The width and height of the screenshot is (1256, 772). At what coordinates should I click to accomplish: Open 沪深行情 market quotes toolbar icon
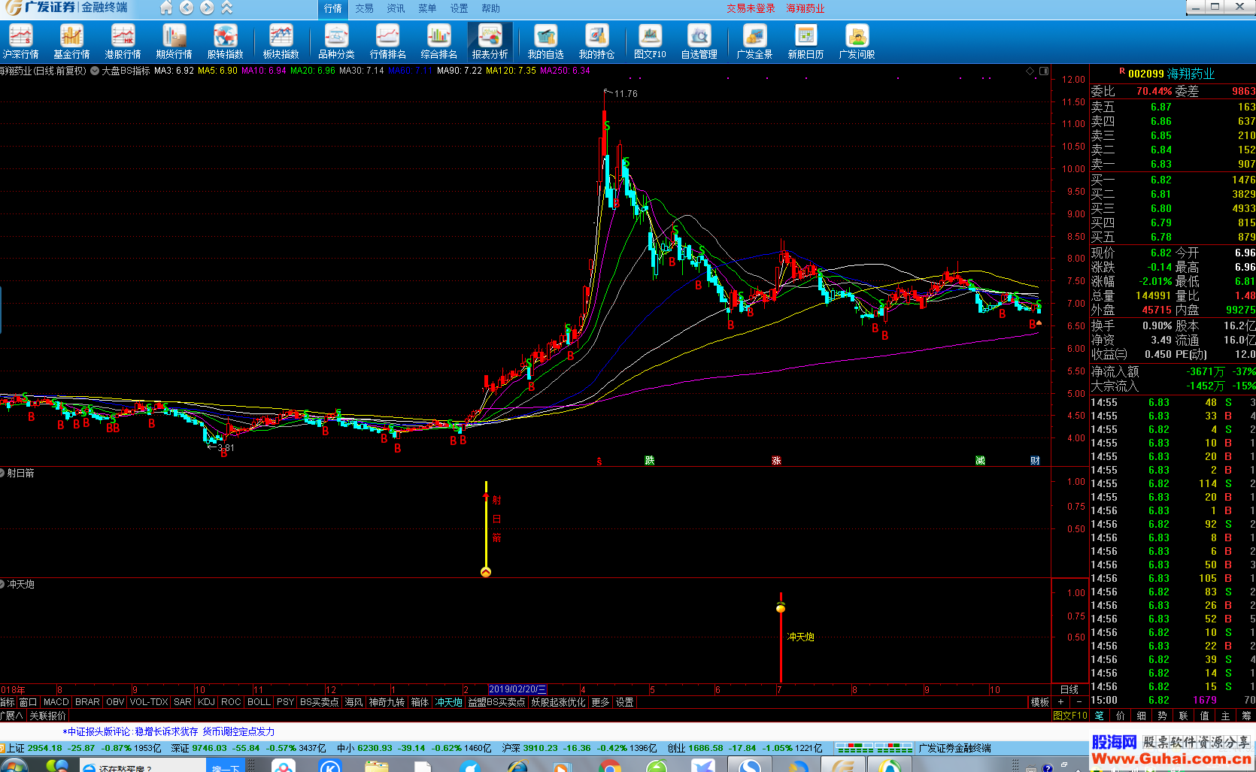[x=20, y=41]
